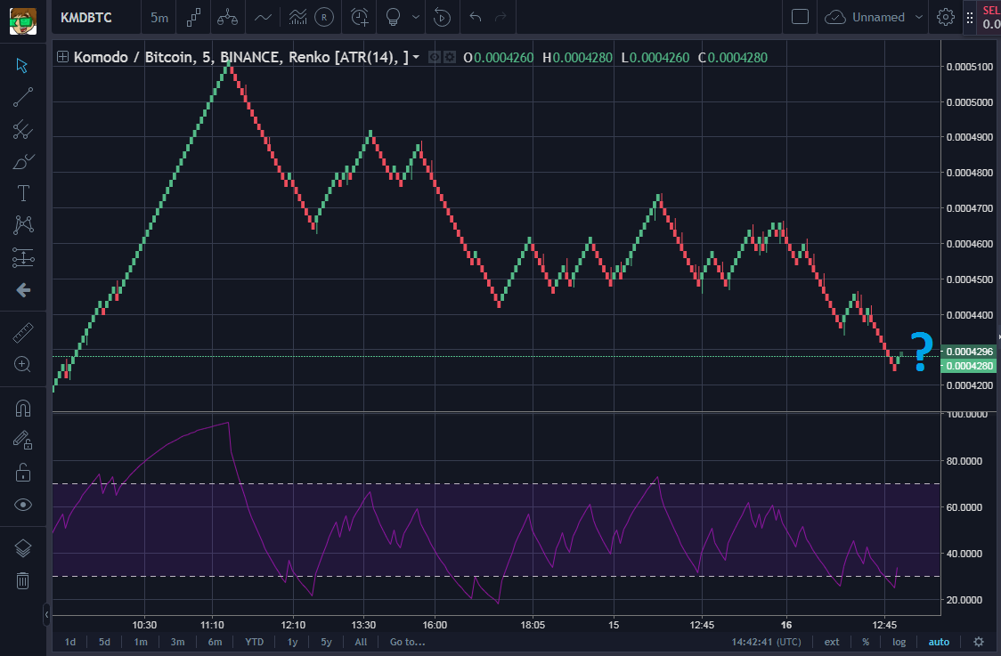Viewport: 1001px width, 656px height.
Task: Open chart settings gear in top bar
Action: click(x=946, y=17)
